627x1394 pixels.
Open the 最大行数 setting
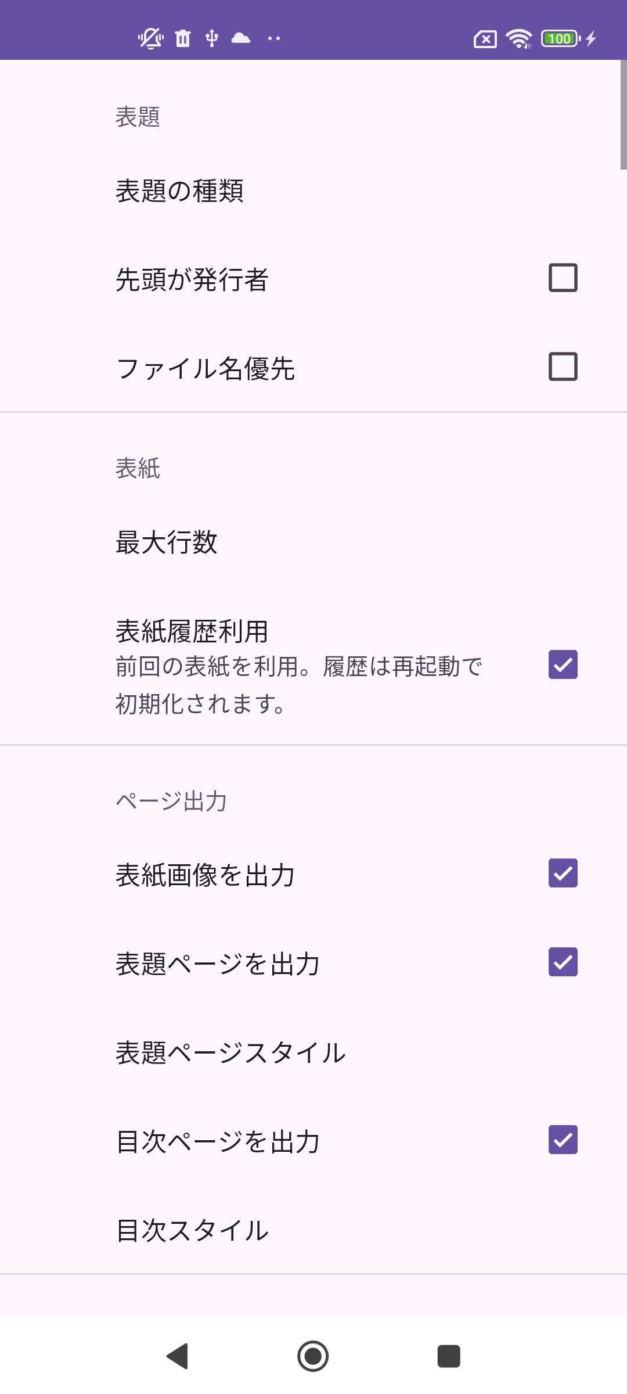[167, 542]
